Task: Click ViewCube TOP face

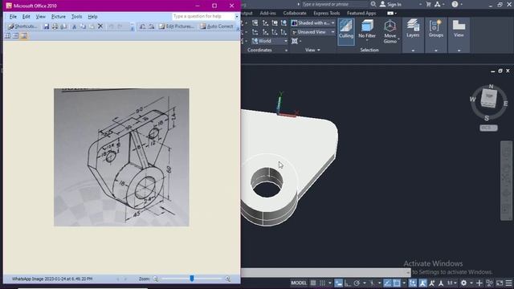Action: pos(489,96)
